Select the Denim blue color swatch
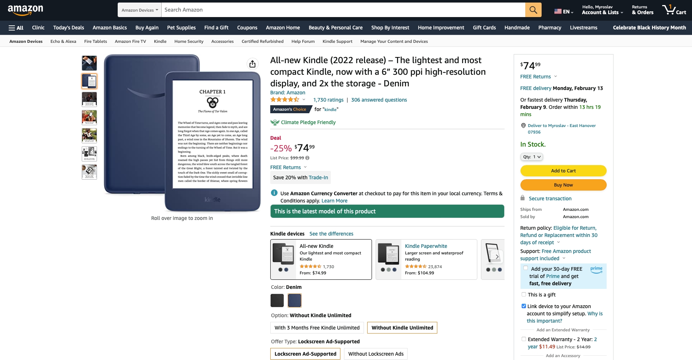Screen dimensions: 692x360 coord(295,300)
